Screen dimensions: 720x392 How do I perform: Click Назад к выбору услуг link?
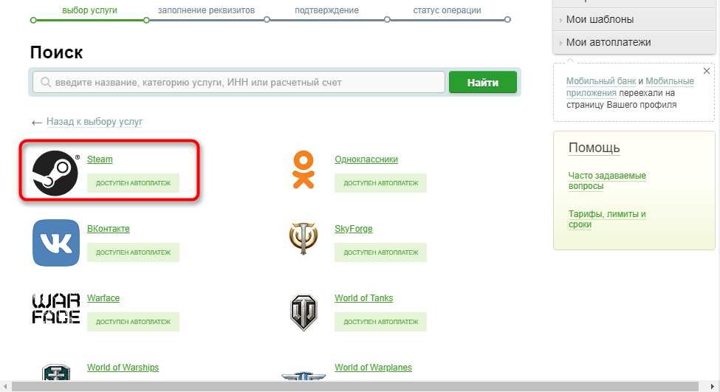coord(95,122)
